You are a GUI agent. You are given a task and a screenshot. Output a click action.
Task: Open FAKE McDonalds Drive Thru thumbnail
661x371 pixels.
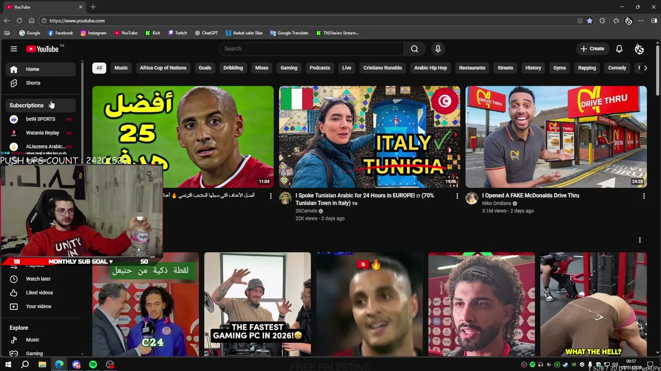click(x=556, y=137)
